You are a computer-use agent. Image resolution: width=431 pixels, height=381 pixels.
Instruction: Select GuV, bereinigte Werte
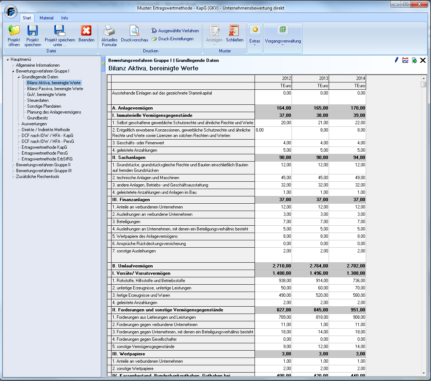(47, 95)
